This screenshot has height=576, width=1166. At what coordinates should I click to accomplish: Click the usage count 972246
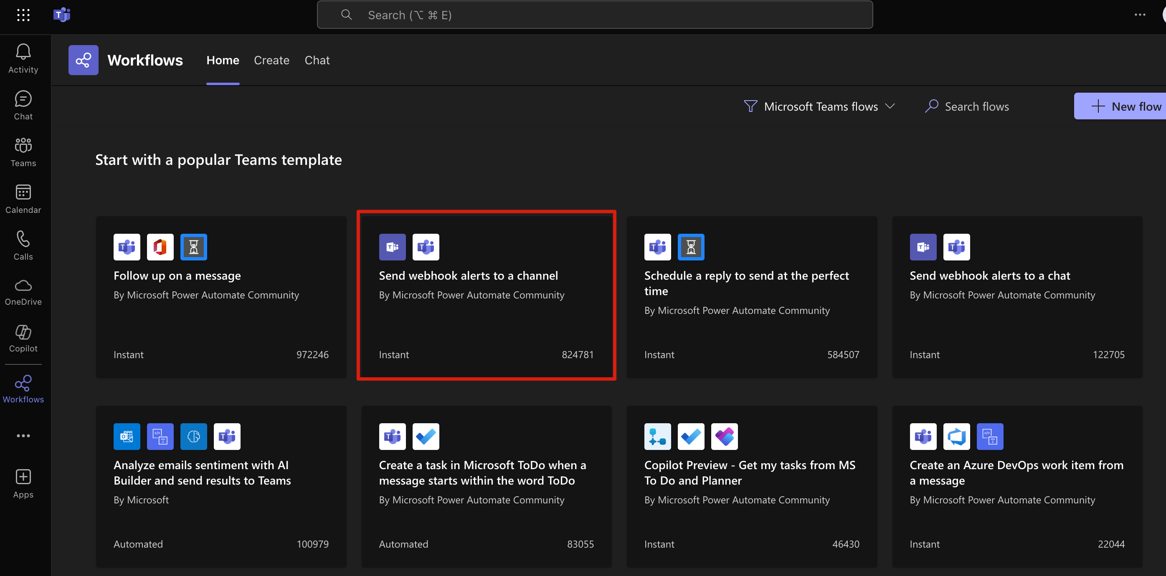click(312, 355)
